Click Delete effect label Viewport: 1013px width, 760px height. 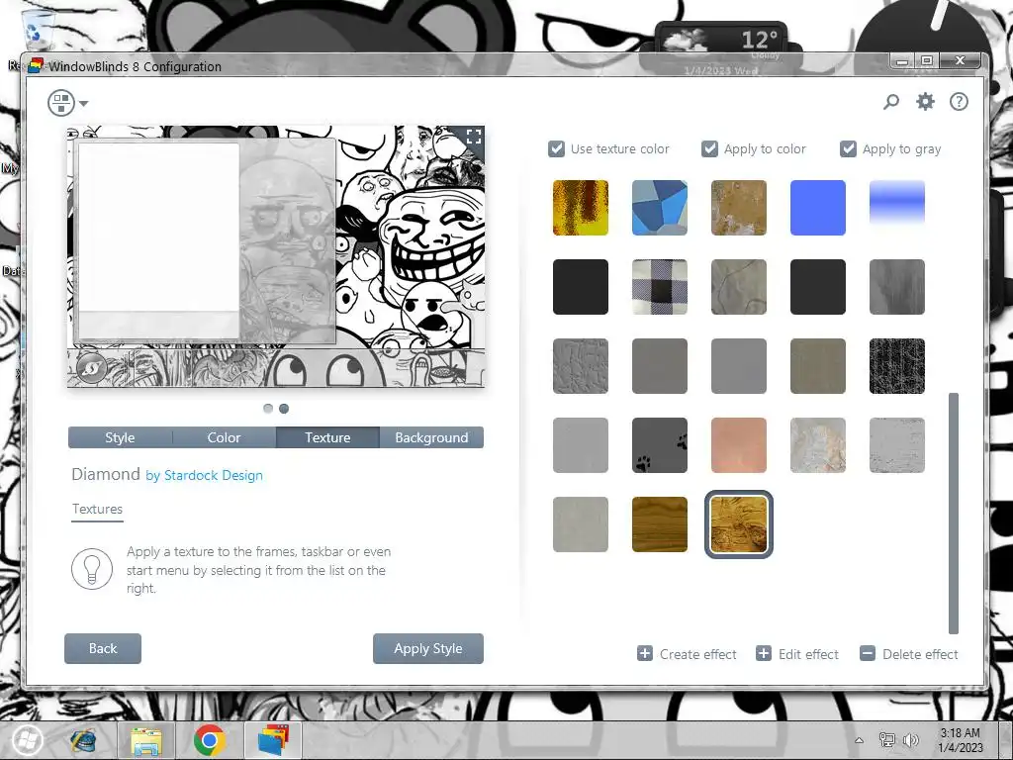pos(920,654)
